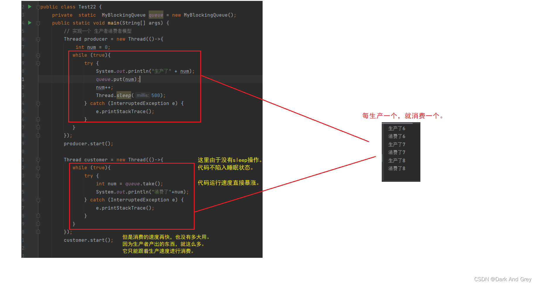Click 'new MyBlockingQueue();' in the field declaration
536x285 pixels.
tap(204, 15)
